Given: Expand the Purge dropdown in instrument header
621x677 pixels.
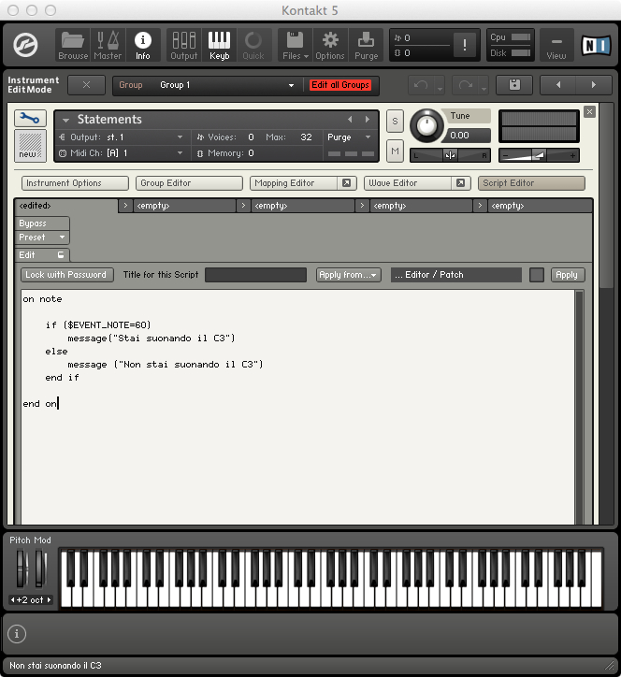Looking at the screenshot, I should [x=351, y=137].
